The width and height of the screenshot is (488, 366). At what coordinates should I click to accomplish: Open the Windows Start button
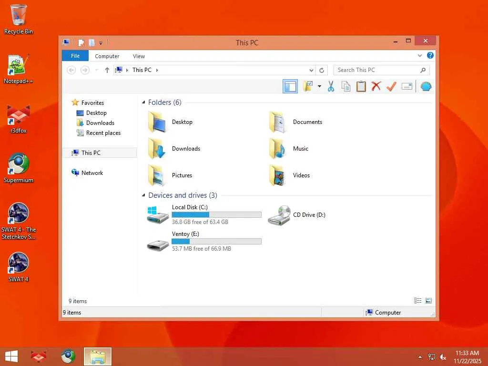pyautogui.click(x=11, y=356)
